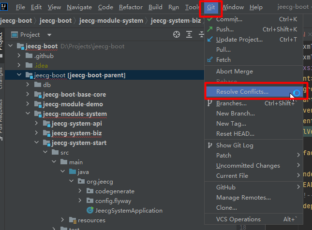Viewport: 312px width, 230px height.
Task: Expand the Current File submenu
Action: 253,176
